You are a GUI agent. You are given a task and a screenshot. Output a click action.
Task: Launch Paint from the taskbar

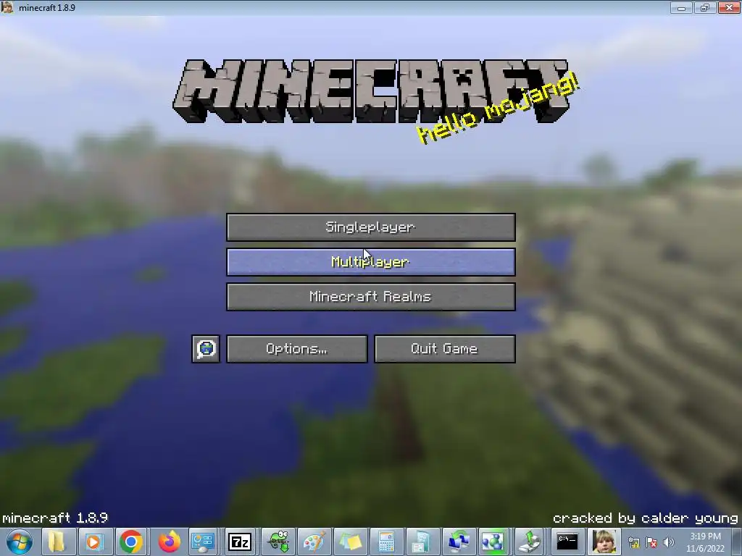point(314,542)
